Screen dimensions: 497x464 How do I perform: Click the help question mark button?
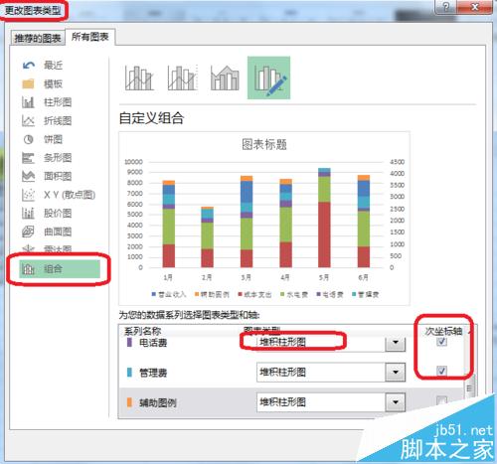coord(446,7)
